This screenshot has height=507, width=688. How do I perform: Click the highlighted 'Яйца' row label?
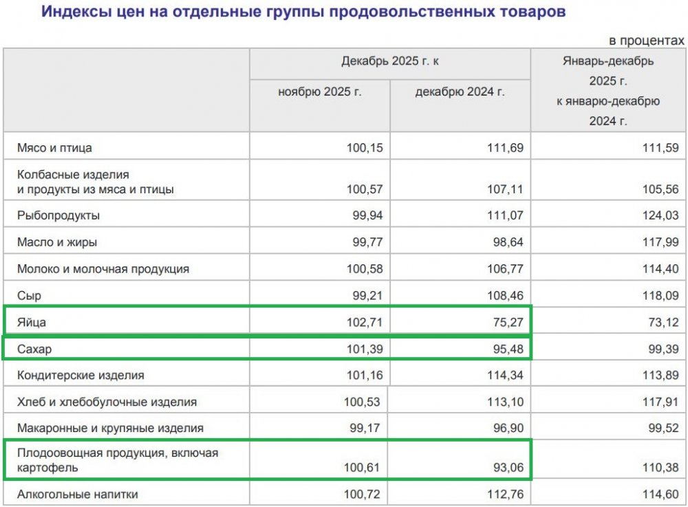(x=32, y=322)
